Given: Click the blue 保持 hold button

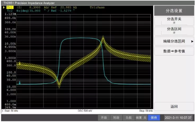Looking at the screenshot, I should point(154,118).
